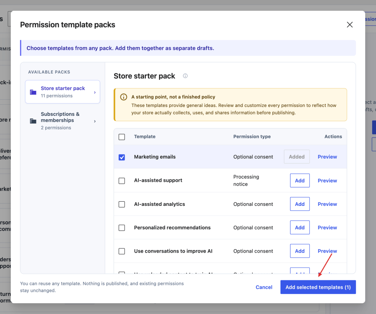Preview Use conversations to improve AI template
Screen dimensions: 376x314
(x=327, y=251)
